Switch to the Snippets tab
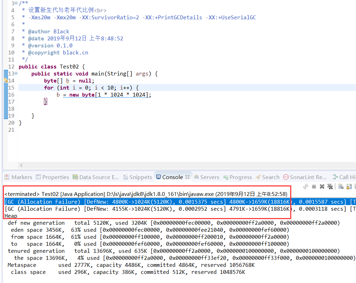Screen dimensions: 356x283 pos(138,177)
